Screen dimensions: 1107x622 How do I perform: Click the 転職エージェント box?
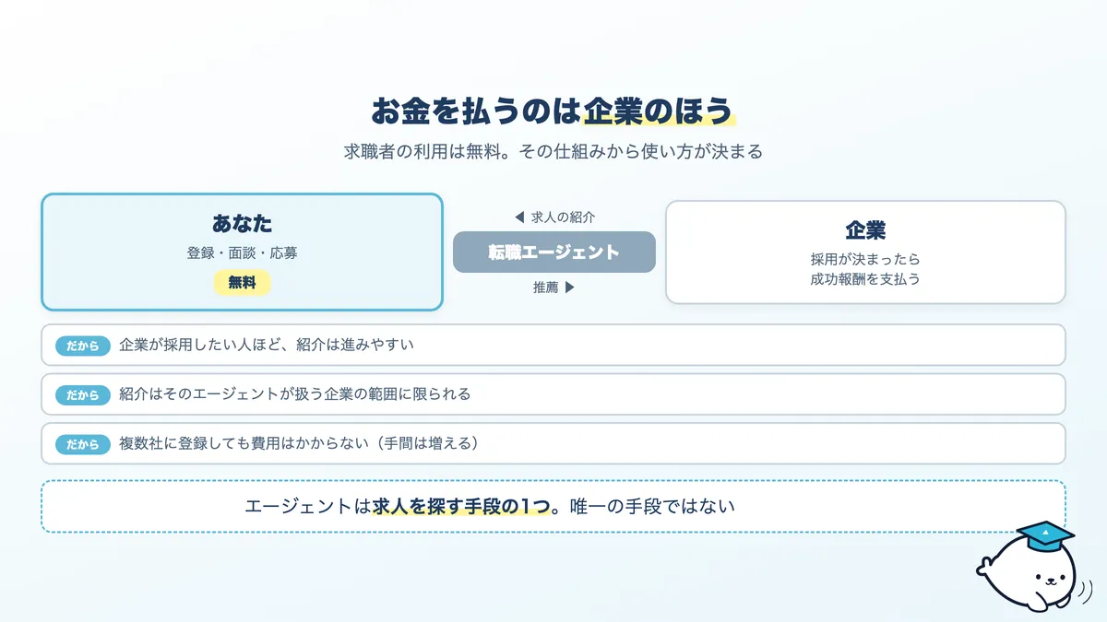[554, 252]
